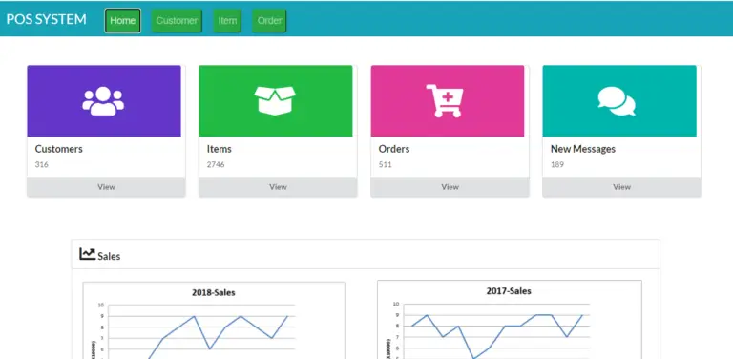The image size is (733, 359).
Task: Click the Customers group icon
Action: (103, 101)
